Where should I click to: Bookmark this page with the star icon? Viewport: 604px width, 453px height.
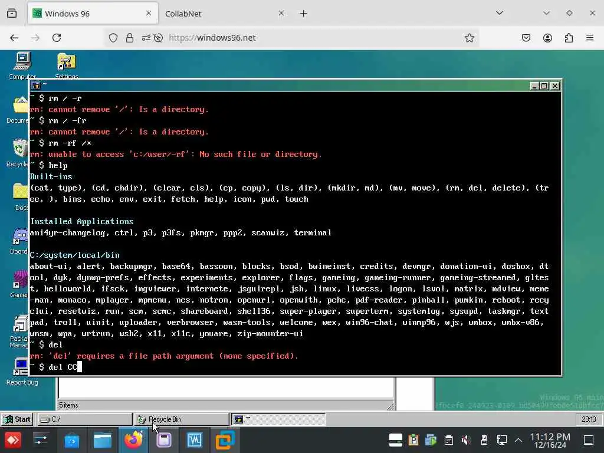(x=469, y=38)
